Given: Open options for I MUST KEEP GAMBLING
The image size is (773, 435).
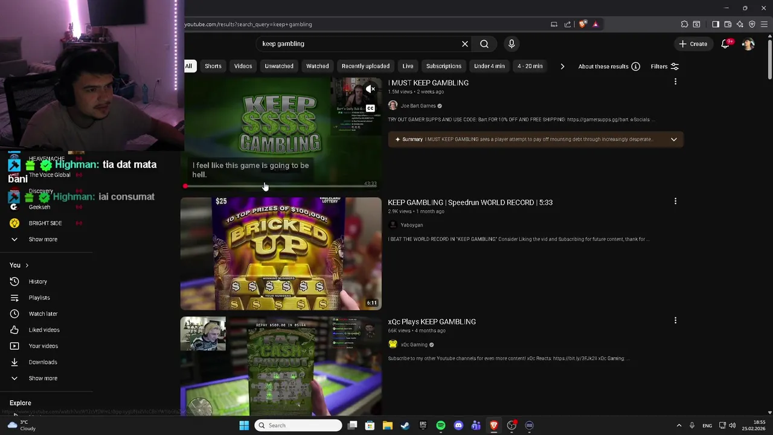Looking at the screenshot, I should pos(675,82).
